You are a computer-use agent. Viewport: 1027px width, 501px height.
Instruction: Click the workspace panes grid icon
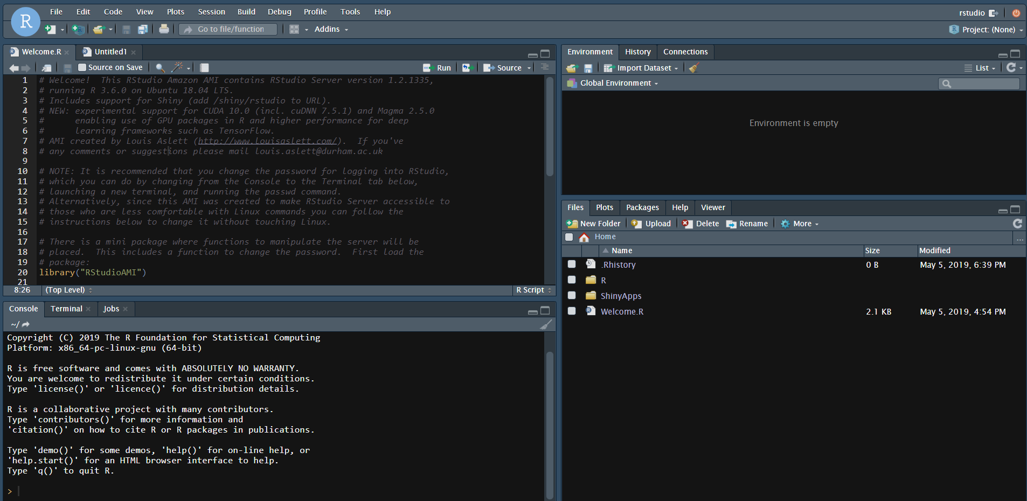click(x=294, y=29)
